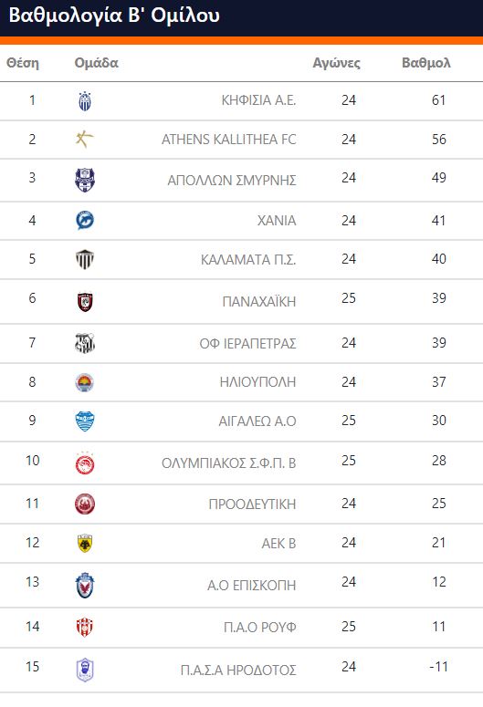This screenshot has height=707, width=483.
Task: Open the ΠΡΟΟΔΕΥΤΙΚΗ team link
Action: tap(252, 504)
